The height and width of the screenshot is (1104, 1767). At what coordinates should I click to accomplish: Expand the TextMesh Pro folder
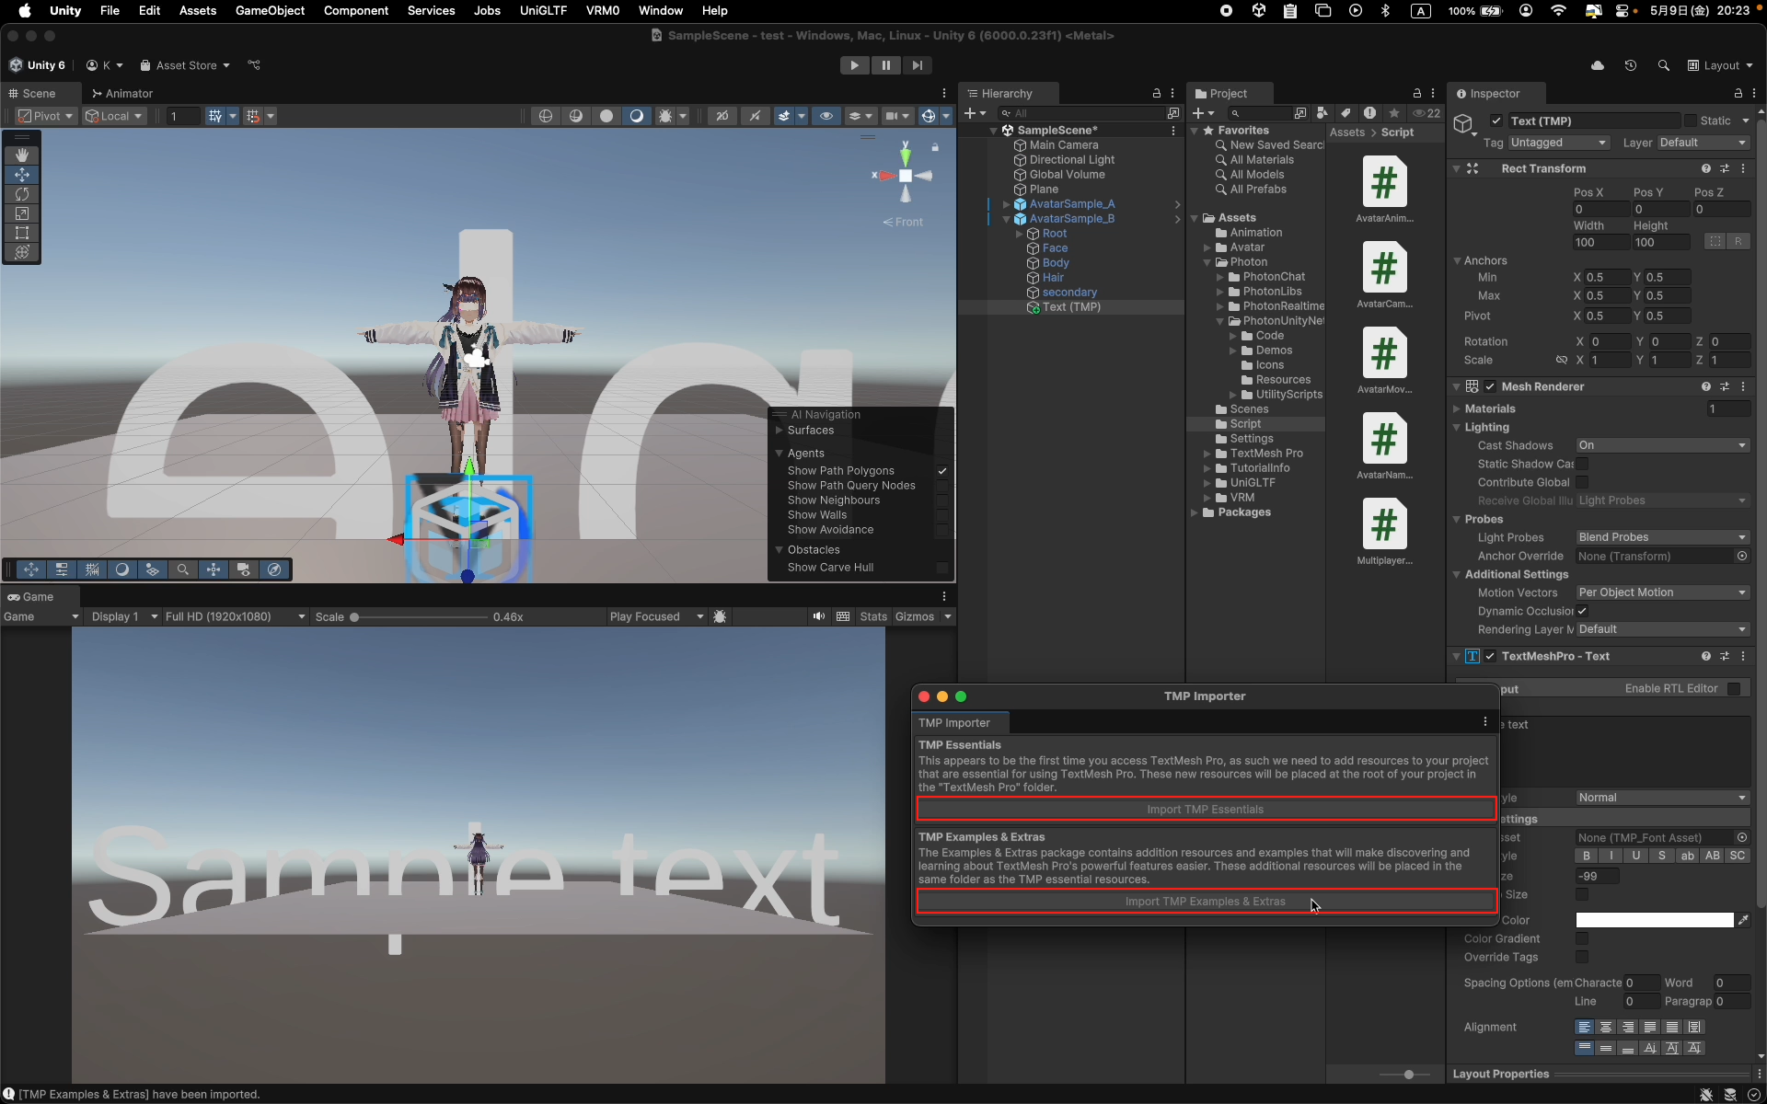(1207, 454)
